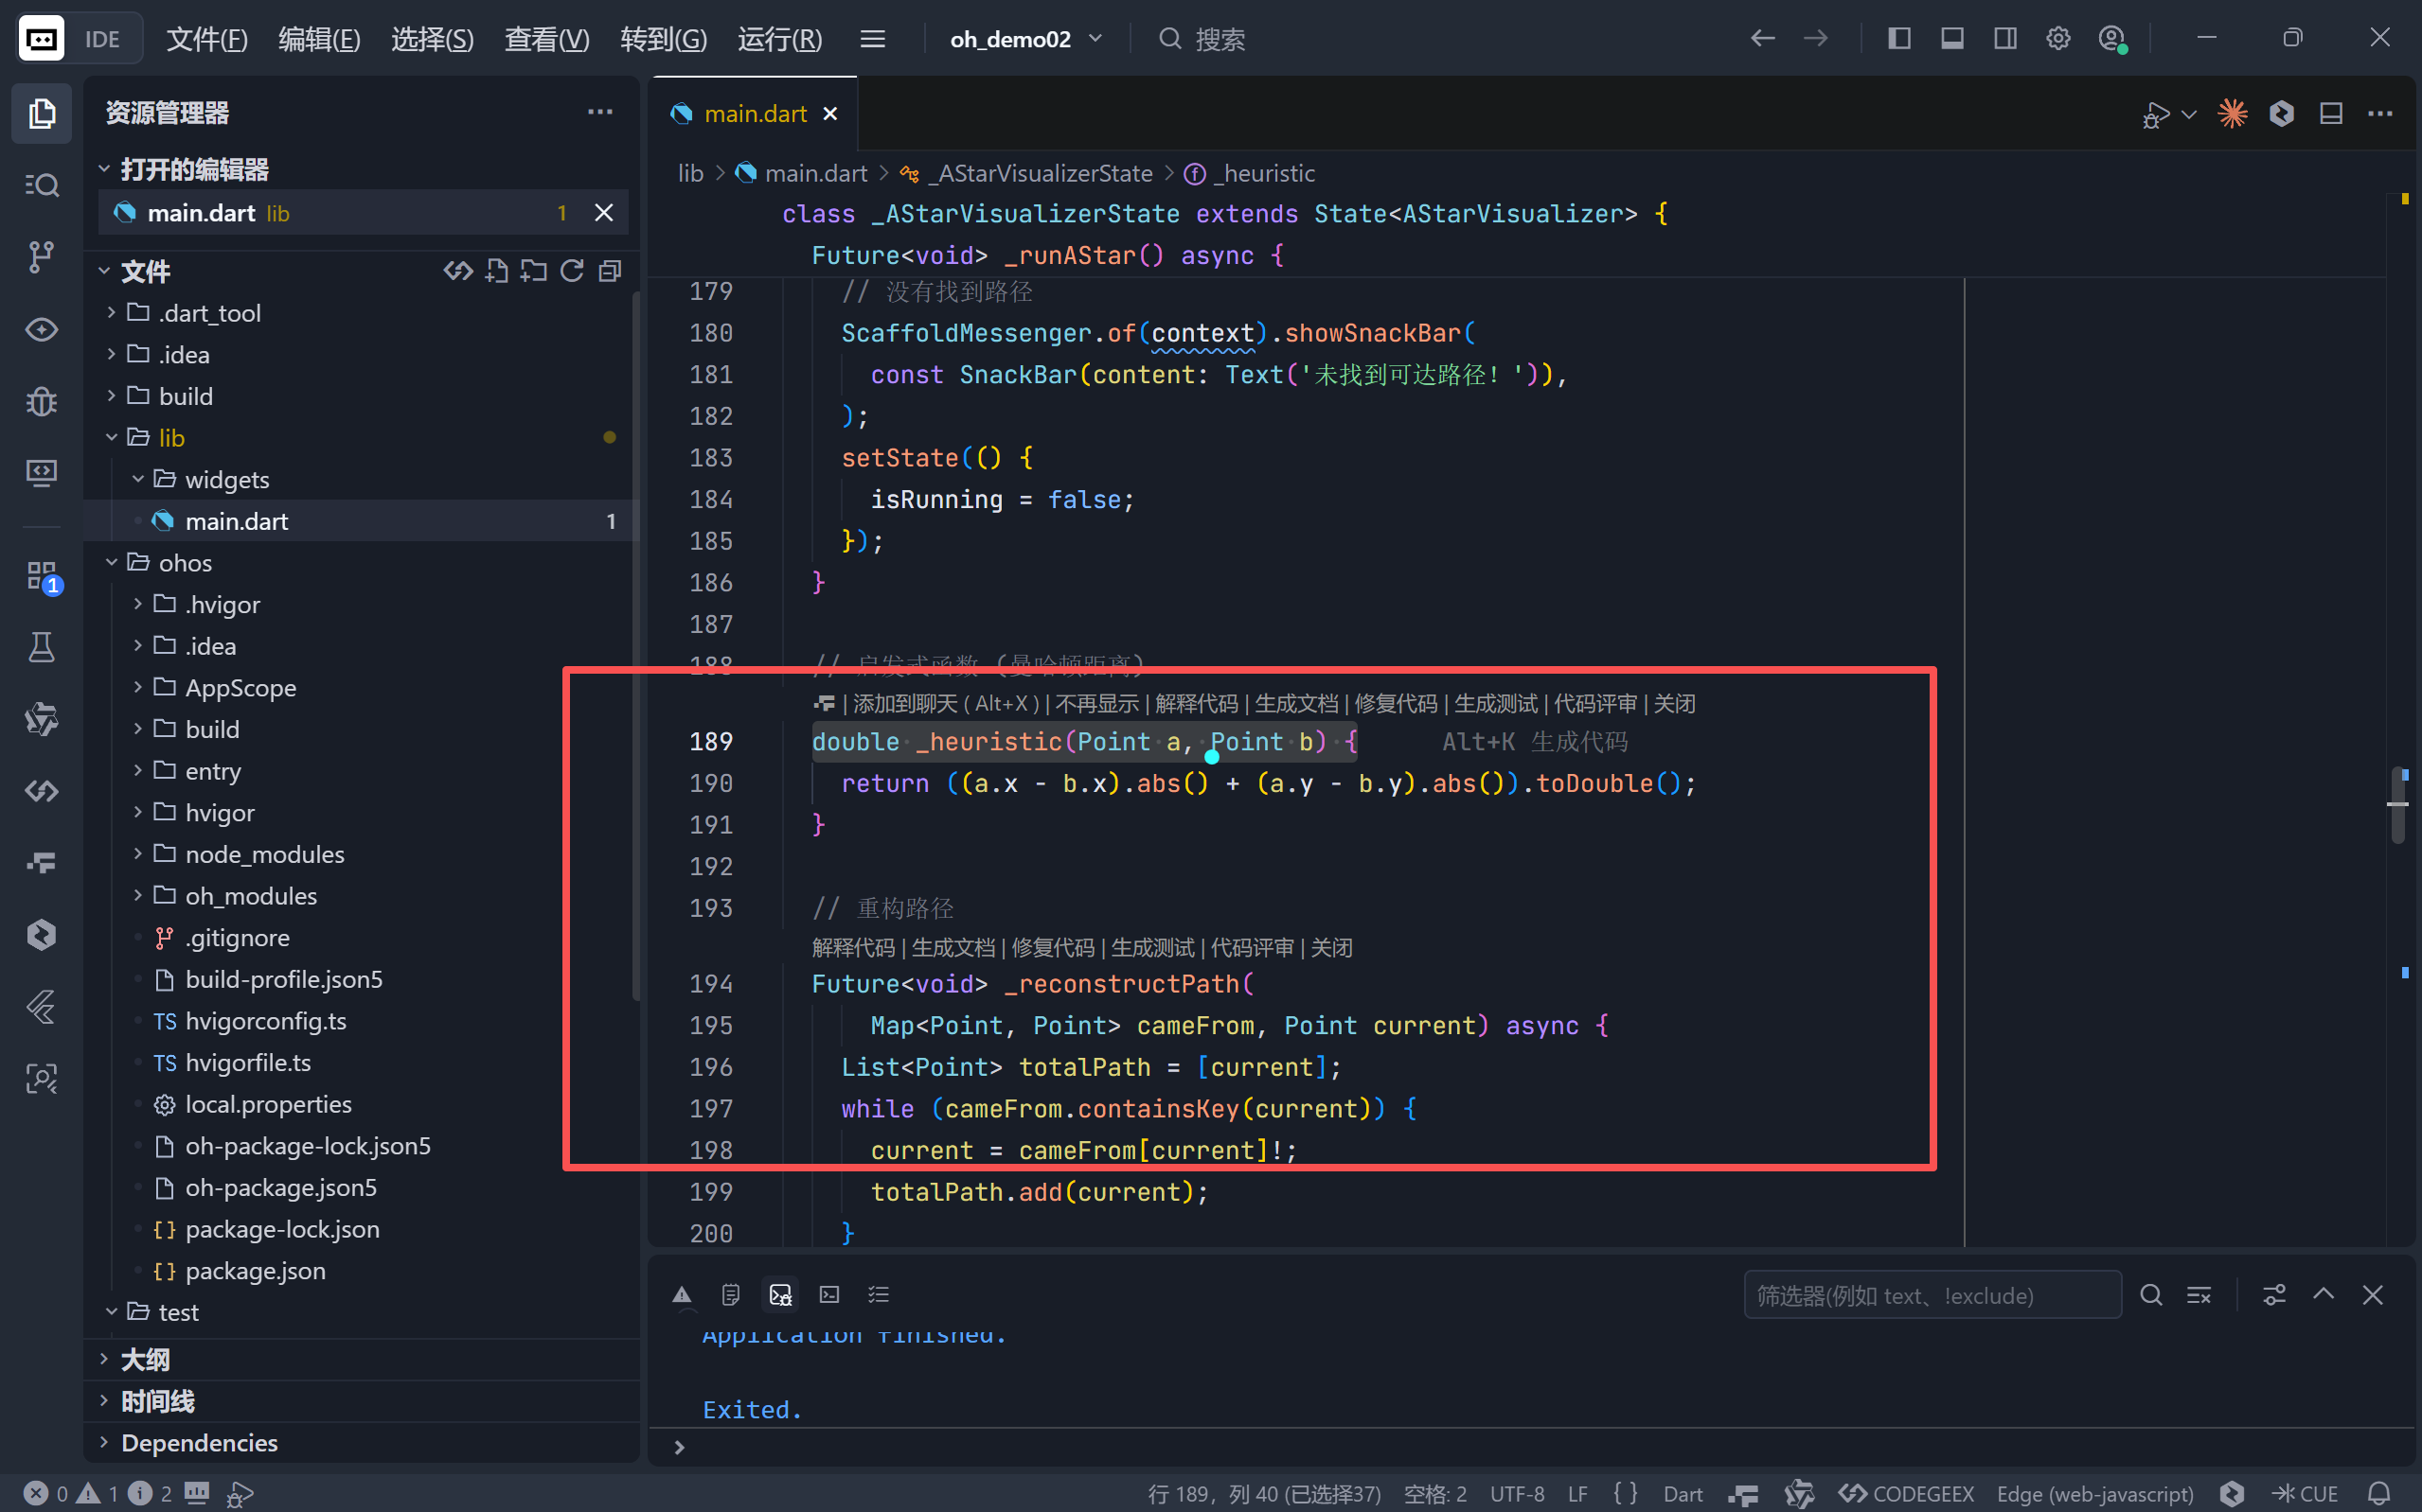Viewport: 2422px width, 1512px height.
Task: Toggle the primary side bar layout
Action: (1898, 39)
